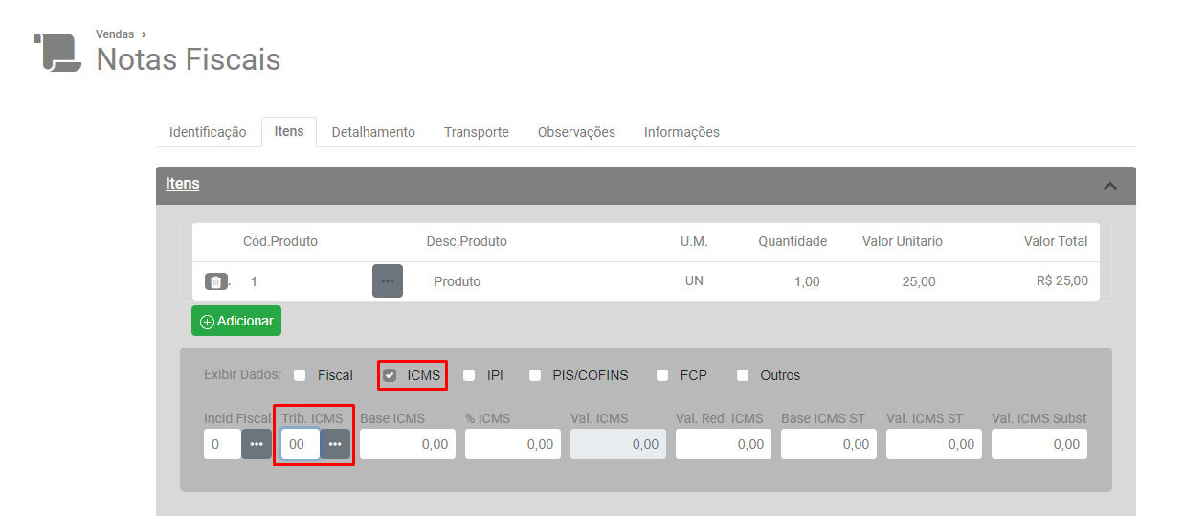Image resolution: width=1184 pixels, height=516 pixels.
Task: Enable the PIS/COFINS checkbox
Action: click(535, 375)
